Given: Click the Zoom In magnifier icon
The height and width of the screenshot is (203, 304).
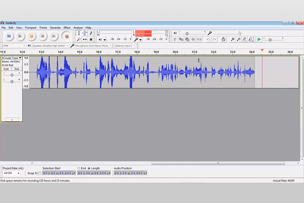Looking at the screenshot, I should click(232, 39).
